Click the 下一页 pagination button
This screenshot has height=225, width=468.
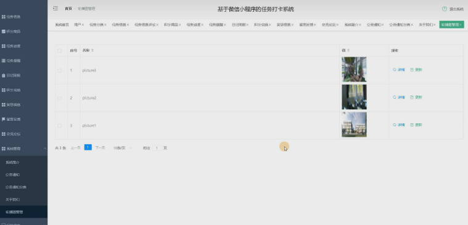pos(100,148)
